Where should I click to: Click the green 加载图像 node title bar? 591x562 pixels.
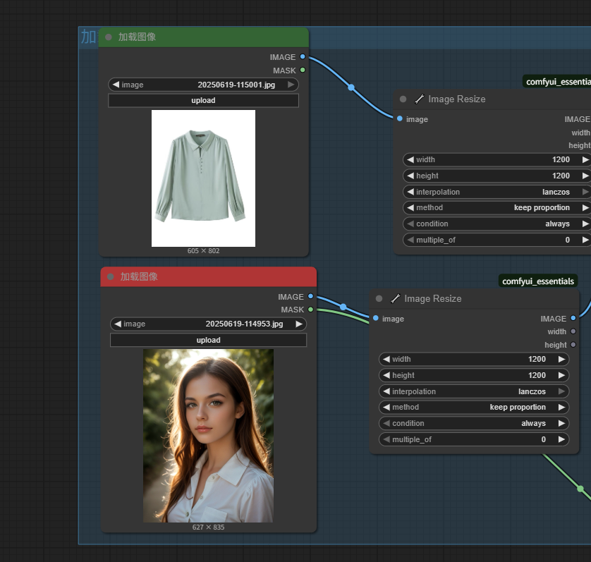tap(204, 37)
